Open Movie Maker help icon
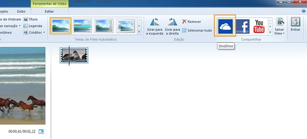Viewport: 307px width, 139px height. click(304, 11)
